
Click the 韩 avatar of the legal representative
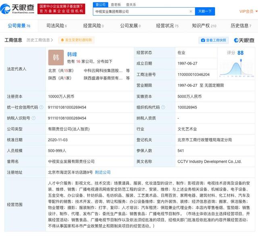tap(56, 57)
